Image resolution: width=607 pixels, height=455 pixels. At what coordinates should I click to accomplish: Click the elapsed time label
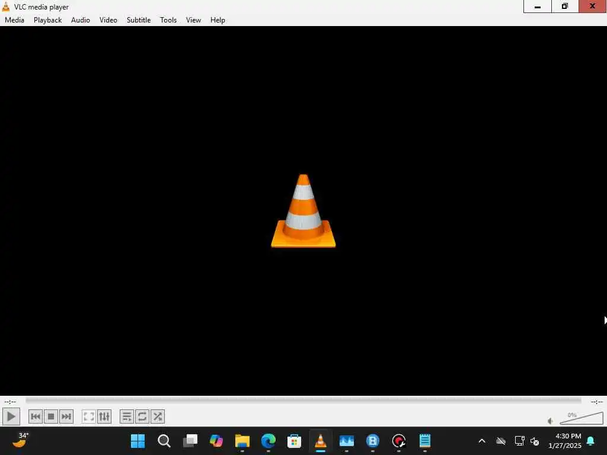tap(11, 402)
